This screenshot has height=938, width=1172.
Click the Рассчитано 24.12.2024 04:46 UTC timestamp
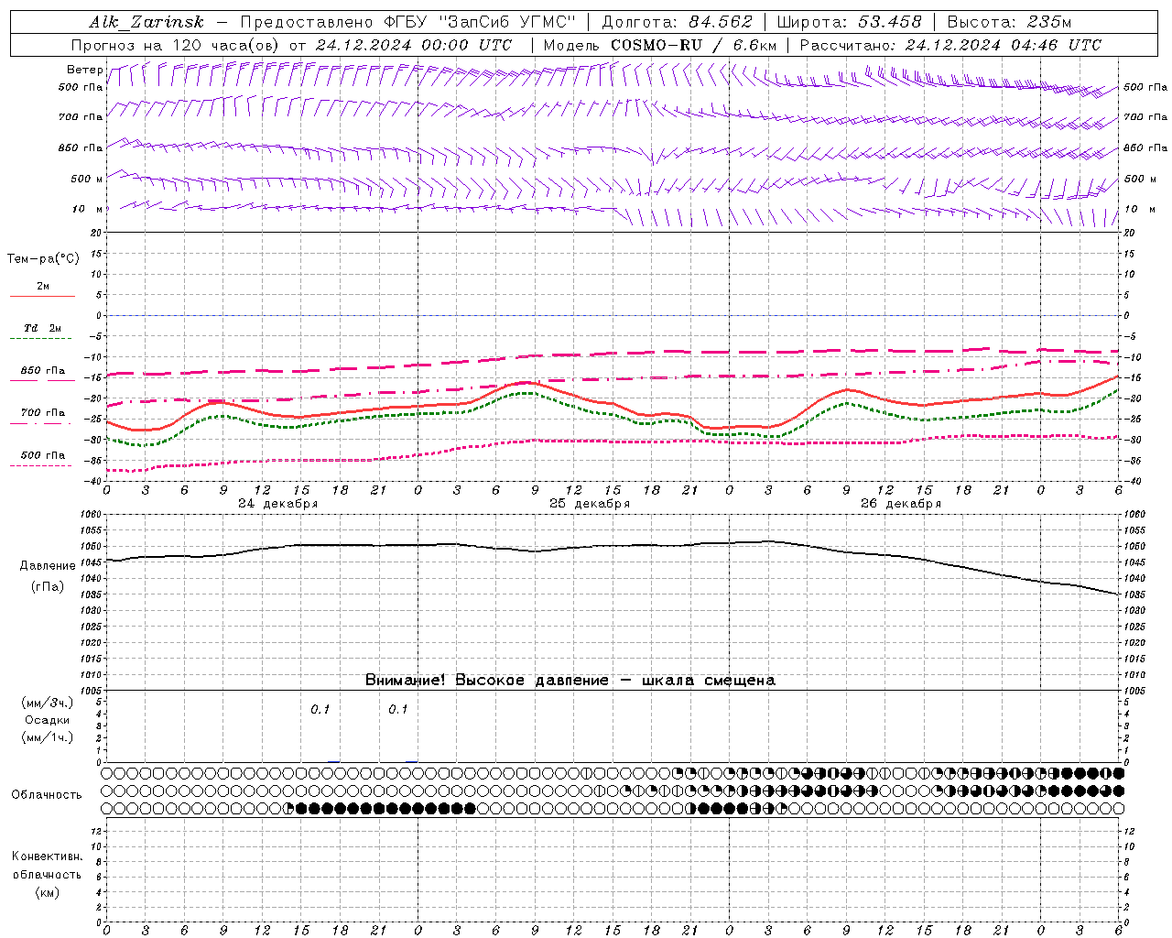[950, 45]
